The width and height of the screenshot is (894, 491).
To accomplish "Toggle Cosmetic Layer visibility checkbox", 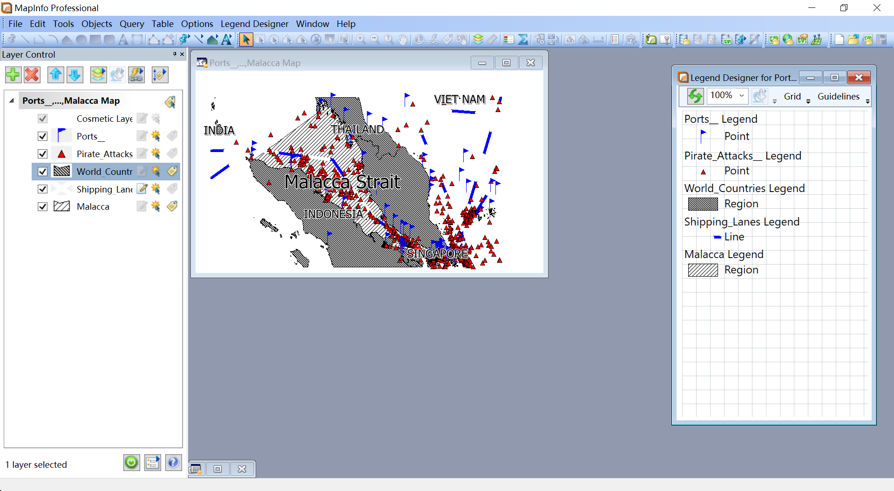I will [x=42, y=119].
